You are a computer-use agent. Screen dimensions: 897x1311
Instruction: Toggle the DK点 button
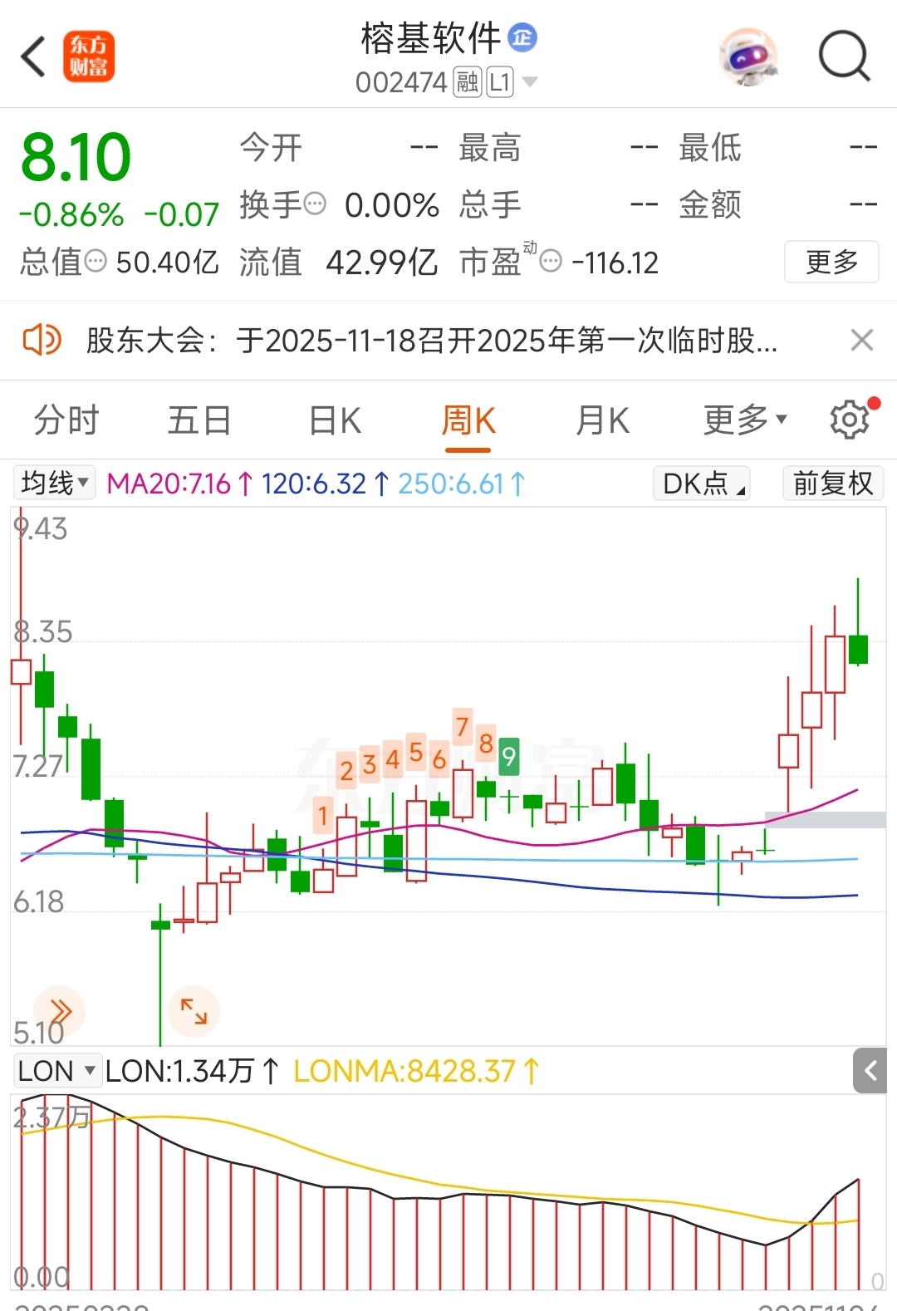[x=703, y=483]
